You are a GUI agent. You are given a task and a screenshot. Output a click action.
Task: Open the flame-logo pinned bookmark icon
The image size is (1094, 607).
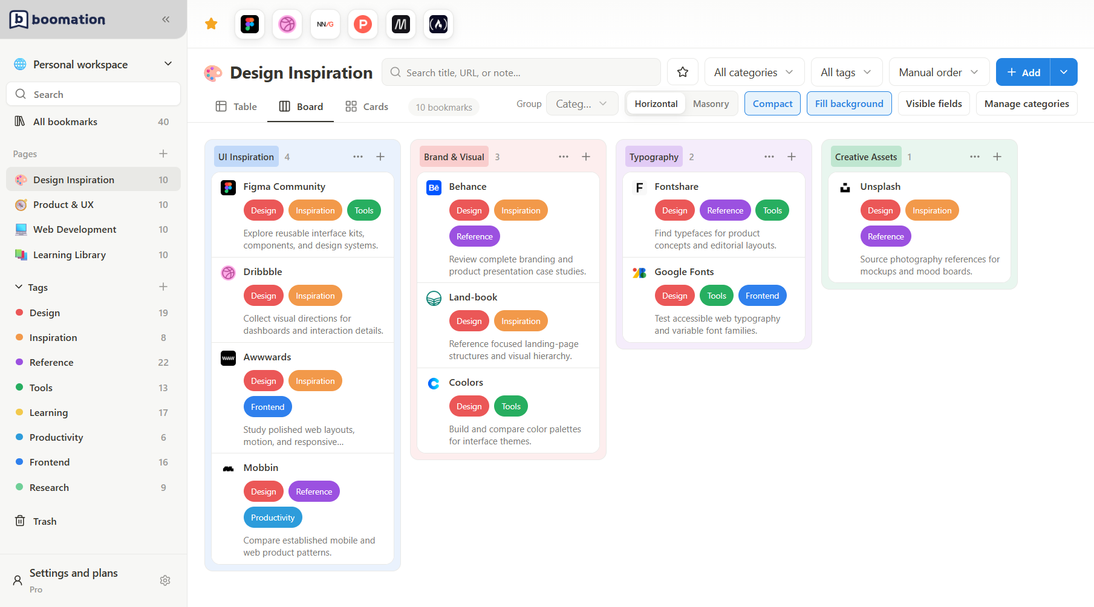pos(438,24)
